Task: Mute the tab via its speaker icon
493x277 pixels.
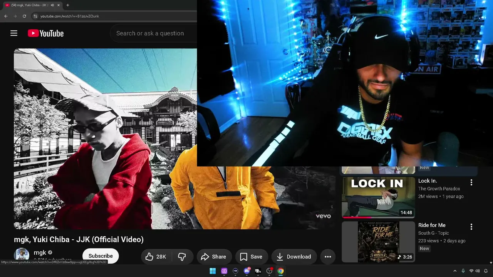Action: coord(52,5)
